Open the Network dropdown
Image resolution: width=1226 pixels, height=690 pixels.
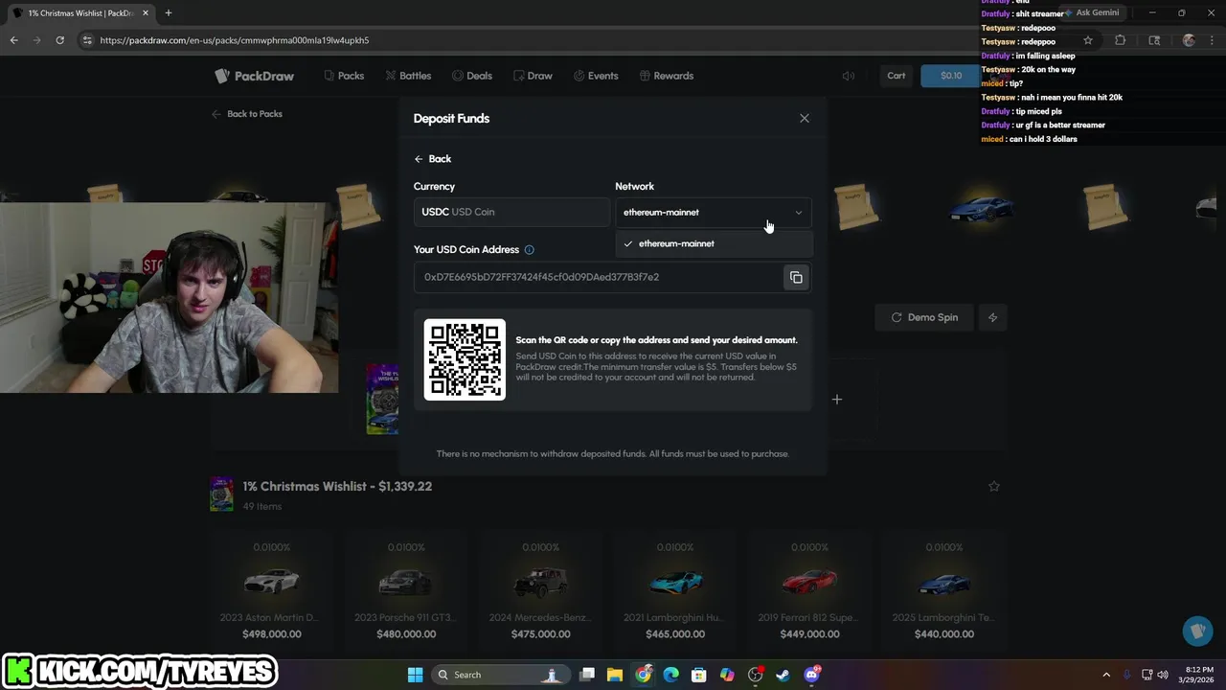714,212
